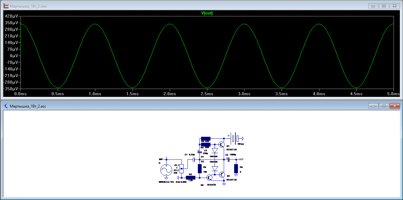
Task: Select the Rn load resistor
Action: click(236, 169)
